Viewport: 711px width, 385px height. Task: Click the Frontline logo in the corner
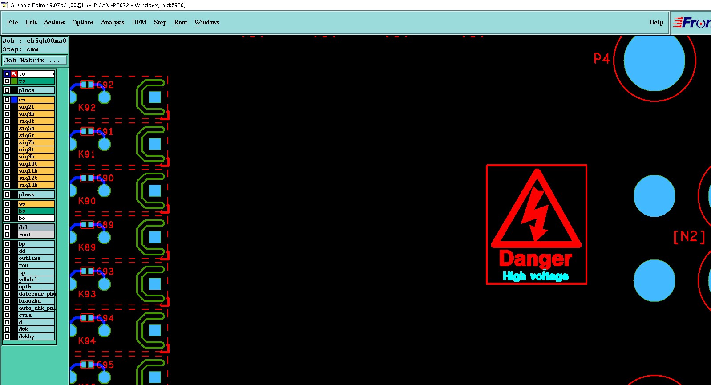click(691, 23)
